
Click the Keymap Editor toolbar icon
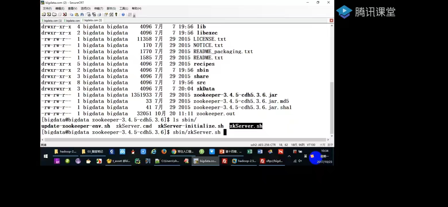point(111,14)
